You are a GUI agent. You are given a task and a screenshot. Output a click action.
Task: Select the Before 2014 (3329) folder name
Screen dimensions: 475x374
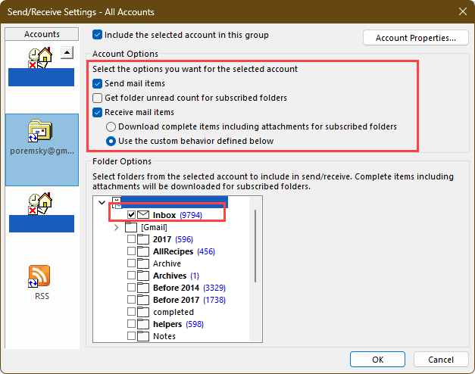[189, 288]
